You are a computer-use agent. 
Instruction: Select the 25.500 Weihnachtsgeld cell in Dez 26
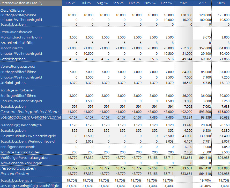168,136
